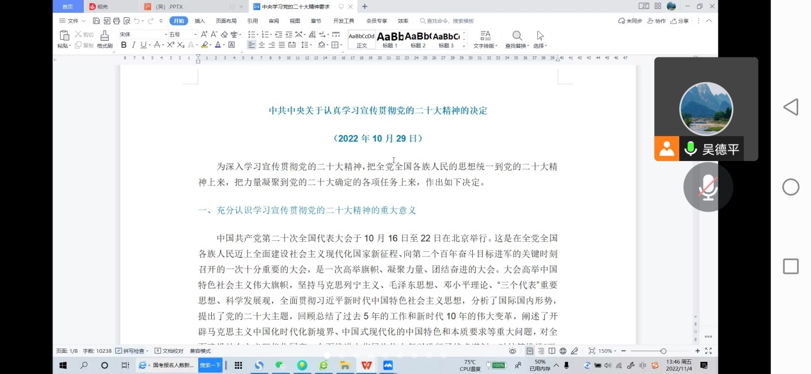
Task: Toggle document proofreading (文档校对)
Action: coord(169,351)
